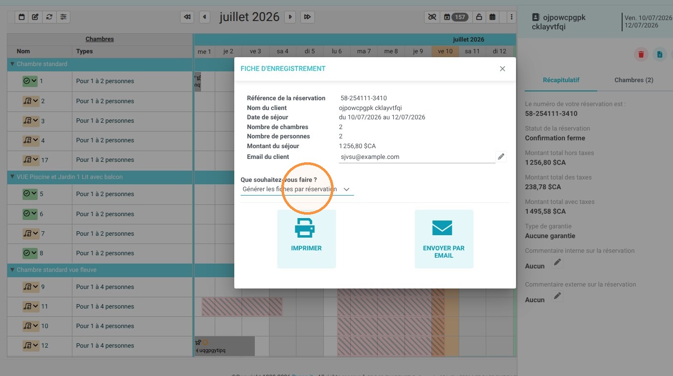Click the ENVOYER PAR EMAIL envelope button
Viewport: 673px width, 376px height.
(x=444, y=239)
